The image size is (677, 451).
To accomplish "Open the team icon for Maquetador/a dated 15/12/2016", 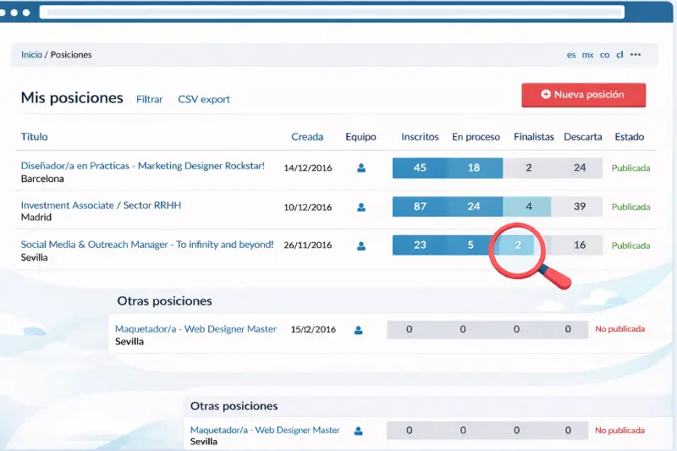I will pyautogui.click(x=358, y=330).
